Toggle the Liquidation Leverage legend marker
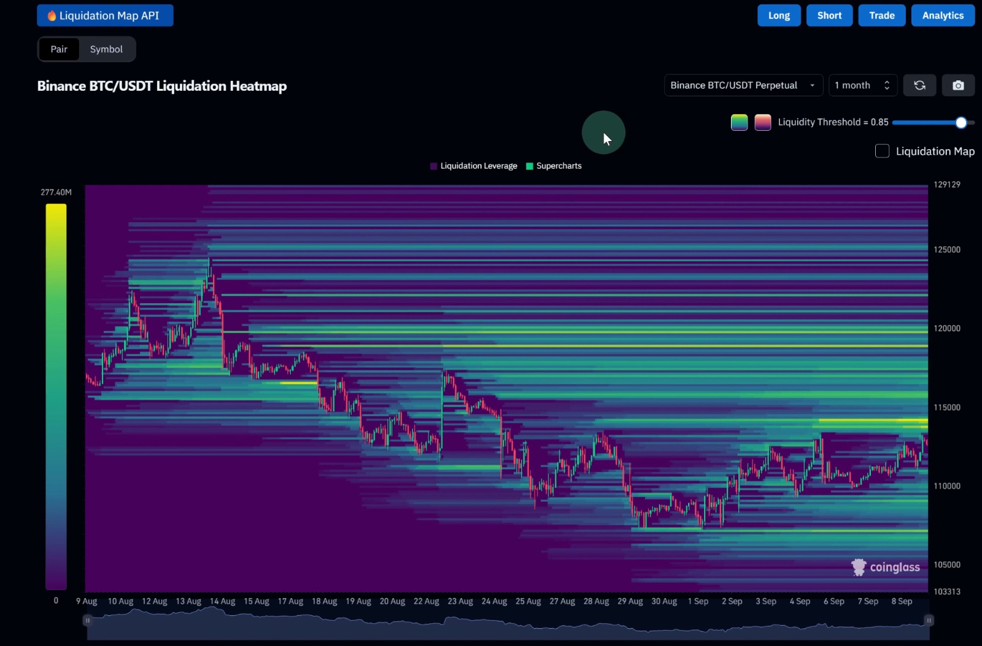This screenshot has height=646, width=982. [x=434, y=166]
